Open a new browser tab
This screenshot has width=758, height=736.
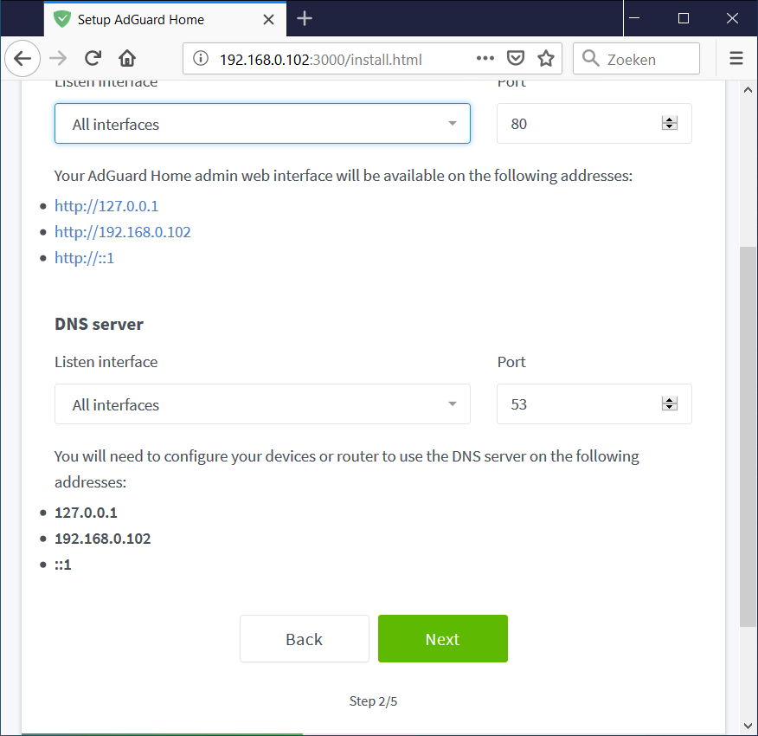click(x=304, y=18)
